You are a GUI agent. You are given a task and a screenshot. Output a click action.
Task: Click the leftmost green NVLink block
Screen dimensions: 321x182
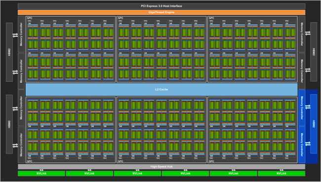point(41,174)
